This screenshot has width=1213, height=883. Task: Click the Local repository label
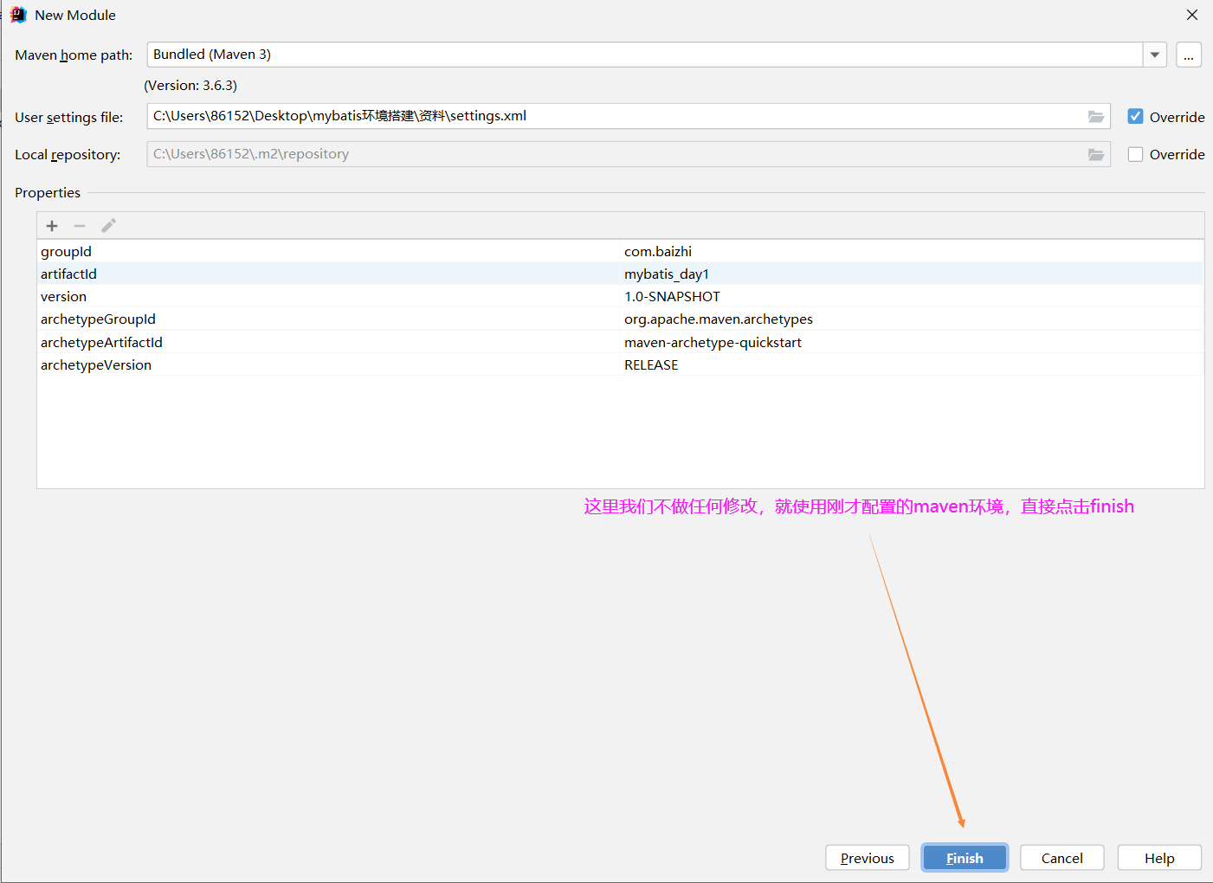(68, 154)
